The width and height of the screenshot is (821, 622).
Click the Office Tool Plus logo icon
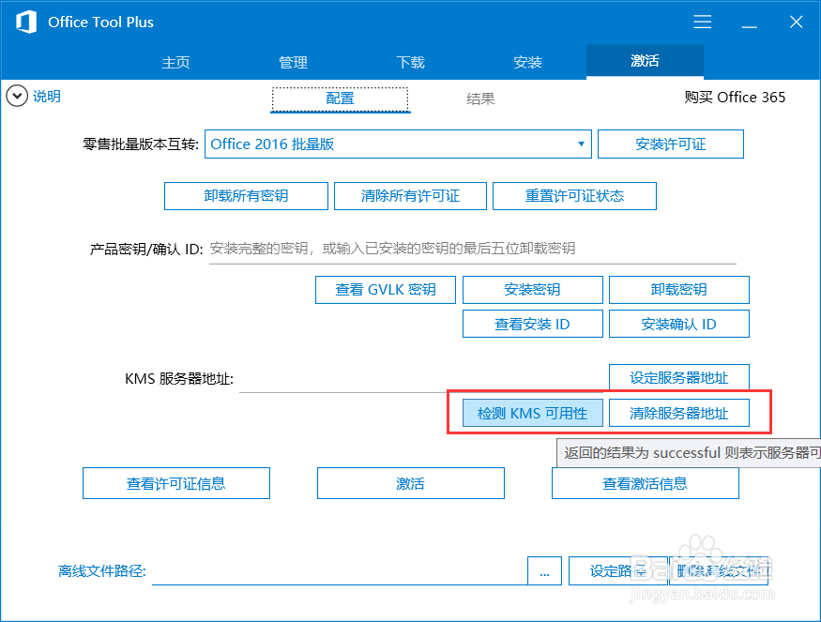[x=26, y=22]
